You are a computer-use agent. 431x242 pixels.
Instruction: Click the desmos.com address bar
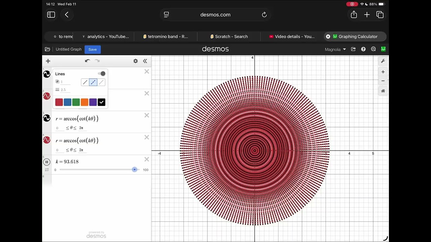[x=215, y=15]
